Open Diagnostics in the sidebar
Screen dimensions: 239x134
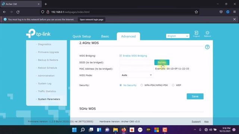pyautogui.click(x=44, y=44)
